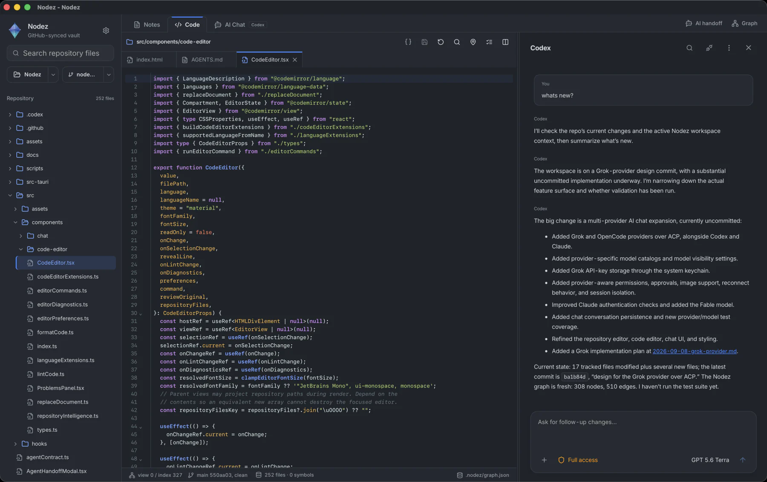This screenshot has width=767, height=482.
Task: Open the AI handoff panel
Action: pyautogui.click(x=704, y=23)
